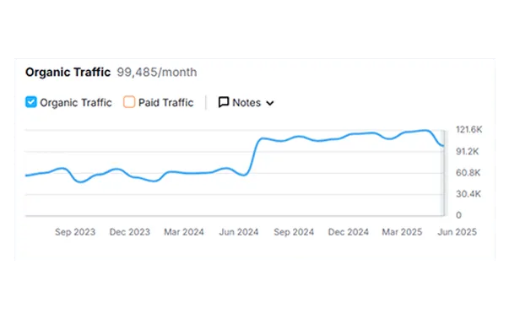
Task: Enable the Paid Traffic checkbox
Action: 129,102
